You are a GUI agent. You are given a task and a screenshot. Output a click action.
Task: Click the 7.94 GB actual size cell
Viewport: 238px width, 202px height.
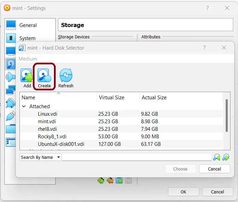point(150,129)
